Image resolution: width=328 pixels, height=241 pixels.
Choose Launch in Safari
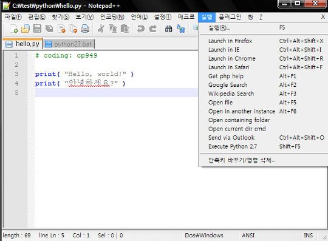pyautogui.click(x=264, y=67)
